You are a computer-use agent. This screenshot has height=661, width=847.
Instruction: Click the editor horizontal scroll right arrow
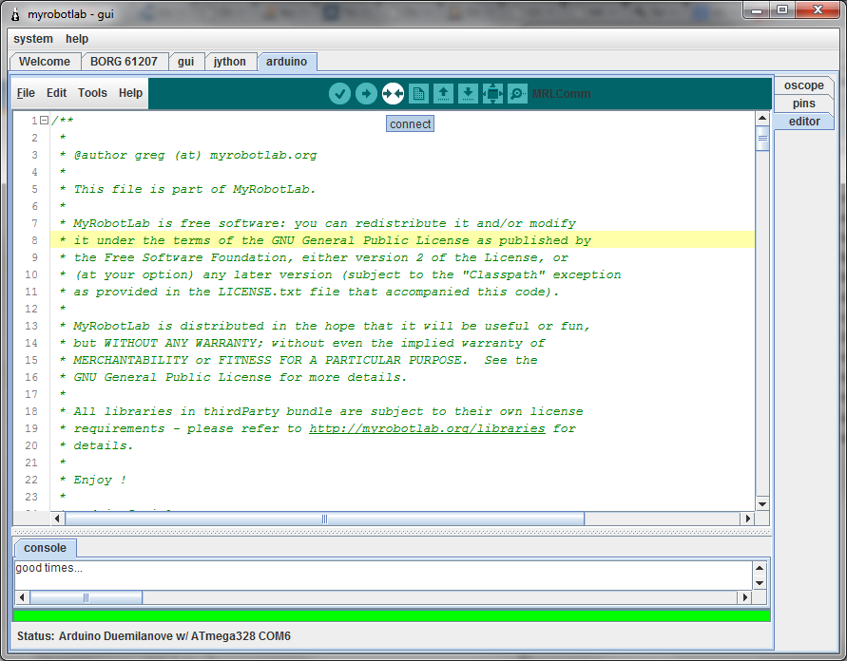(747, 519)
